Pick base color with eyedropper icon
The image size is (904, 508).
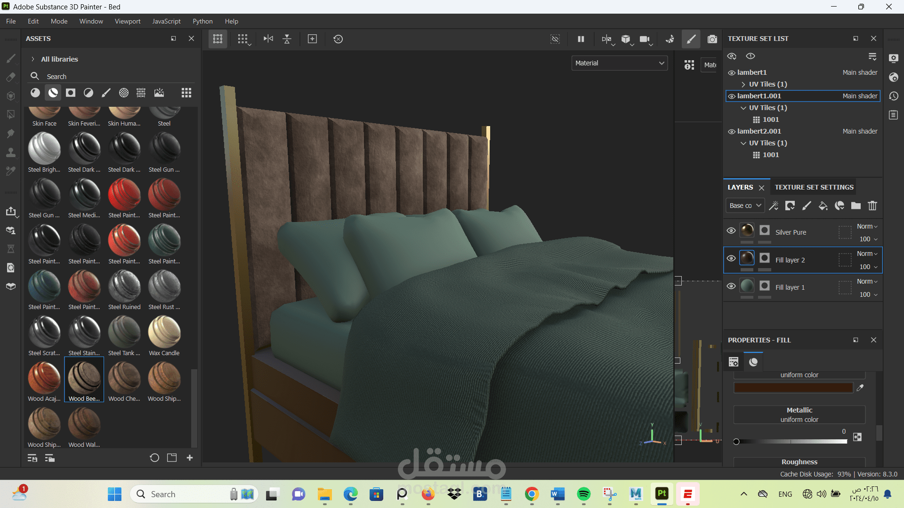pyautogui.click(x=860, y=388)
